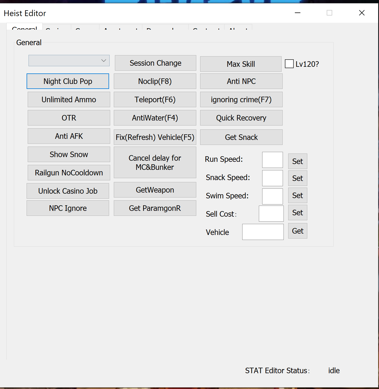Click the Session Change button
The height and width of the screenshot is (389, 379).
(156, 63)
